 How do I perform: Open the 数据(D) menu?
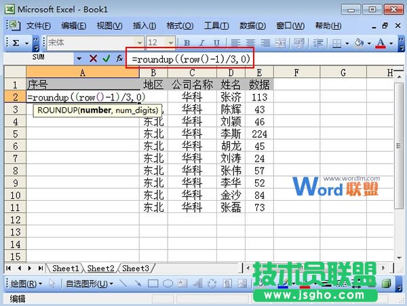(252, 26)
